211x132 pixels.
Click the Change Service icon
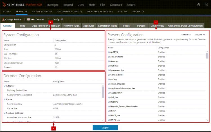coord(4,19)
